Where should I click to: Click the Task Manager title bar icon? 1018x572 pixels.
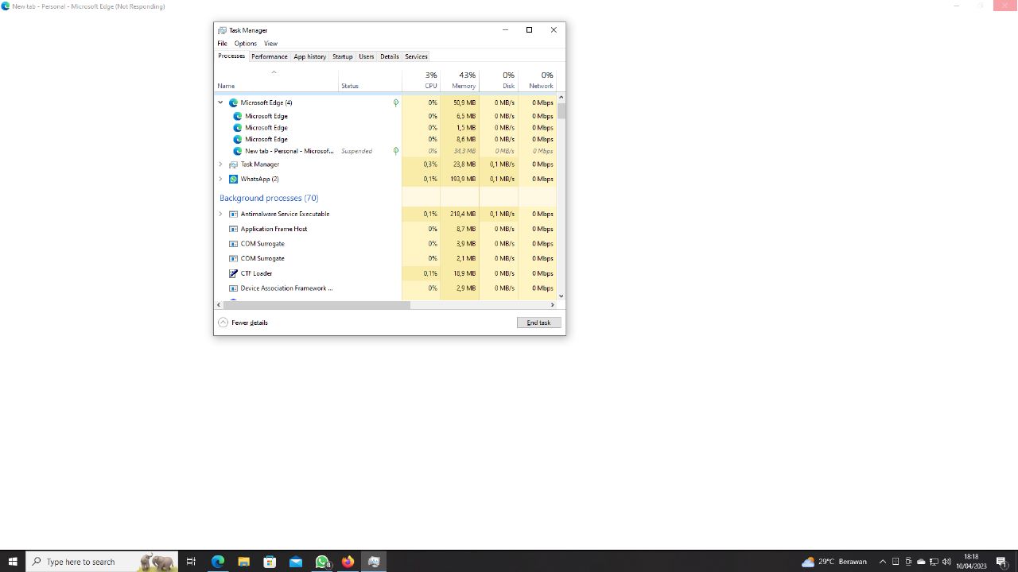pyautogui.click(x=222, y=30)
